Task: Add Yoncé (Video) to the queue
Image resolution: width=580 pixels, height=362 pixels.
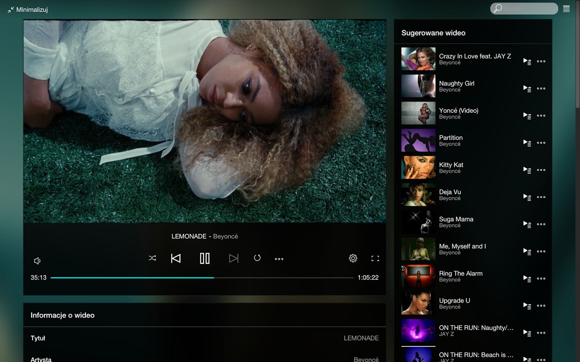Action: (528, 116)
